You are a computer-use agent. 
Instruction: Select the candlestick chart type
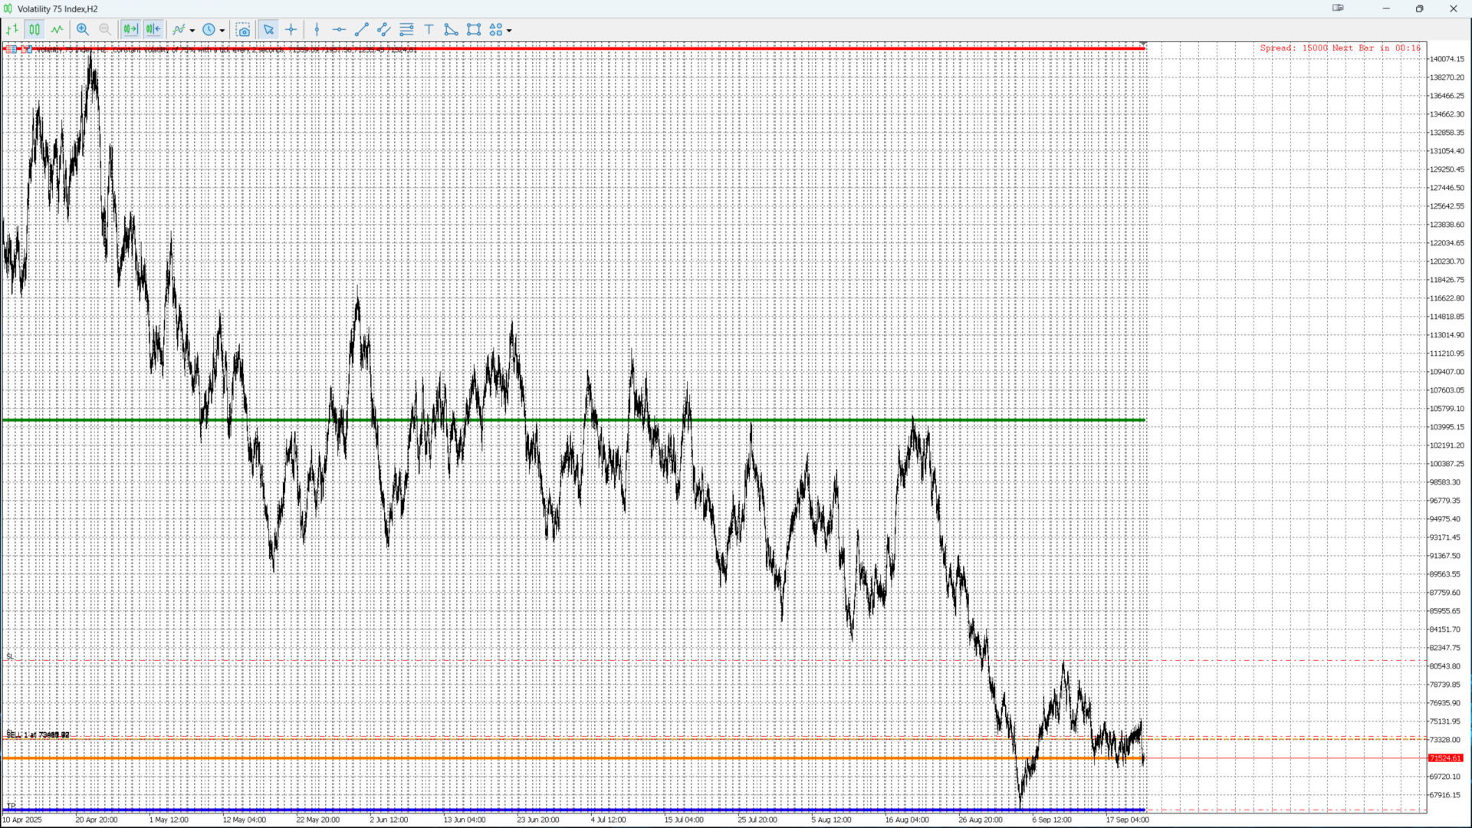pos(34,29)
